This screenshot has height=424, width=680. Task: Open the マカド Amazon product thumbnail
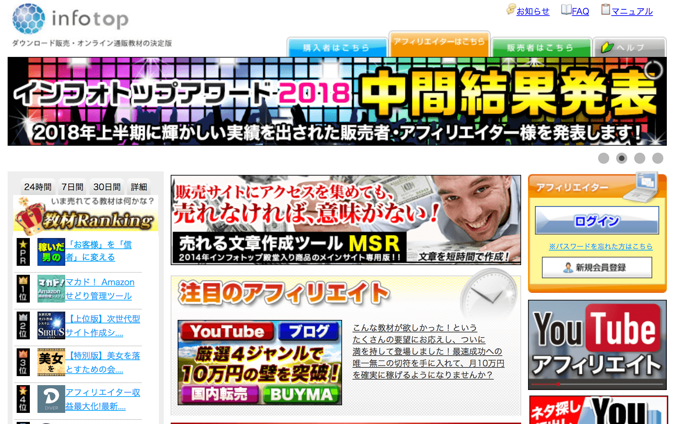click(51, 289)
